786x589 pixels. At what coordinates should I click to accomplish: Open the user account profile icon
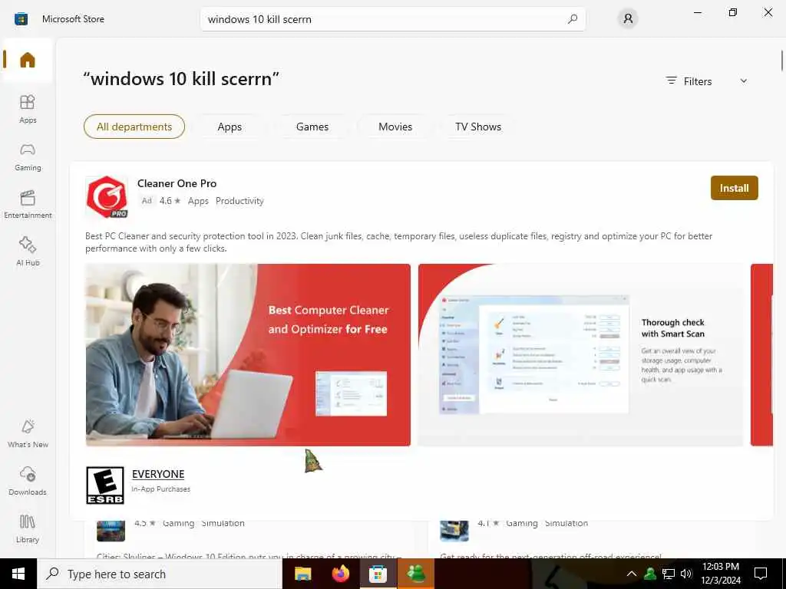point(628,19)
